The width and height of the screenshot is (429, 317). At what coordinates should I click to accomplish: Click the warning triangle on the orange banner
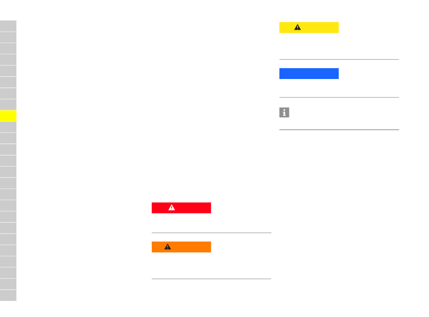tap(168, 247)
